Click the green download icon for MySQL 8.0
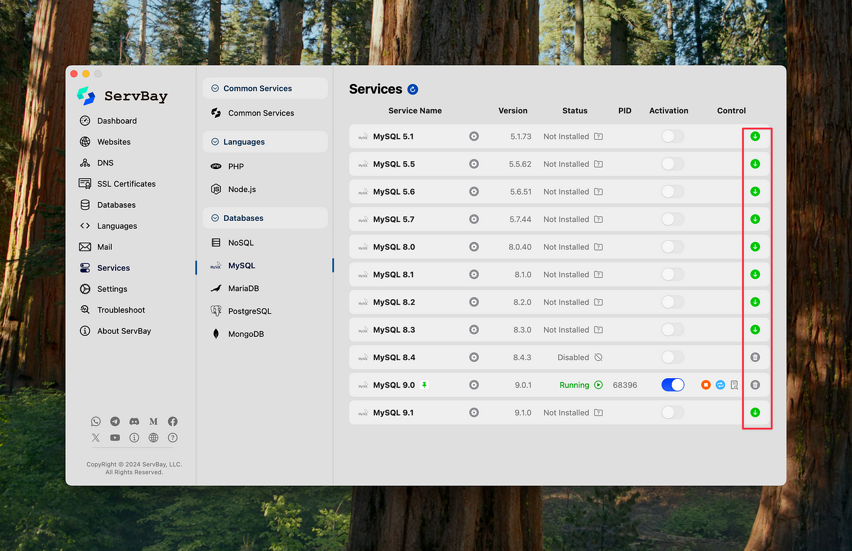The image size is (852, 551). click(x=755, y=247)
